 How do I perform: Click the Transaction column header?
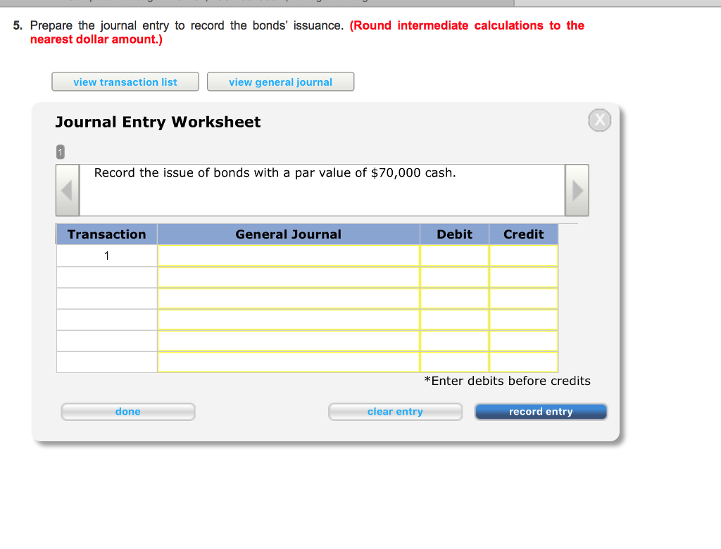pos(107,234)
